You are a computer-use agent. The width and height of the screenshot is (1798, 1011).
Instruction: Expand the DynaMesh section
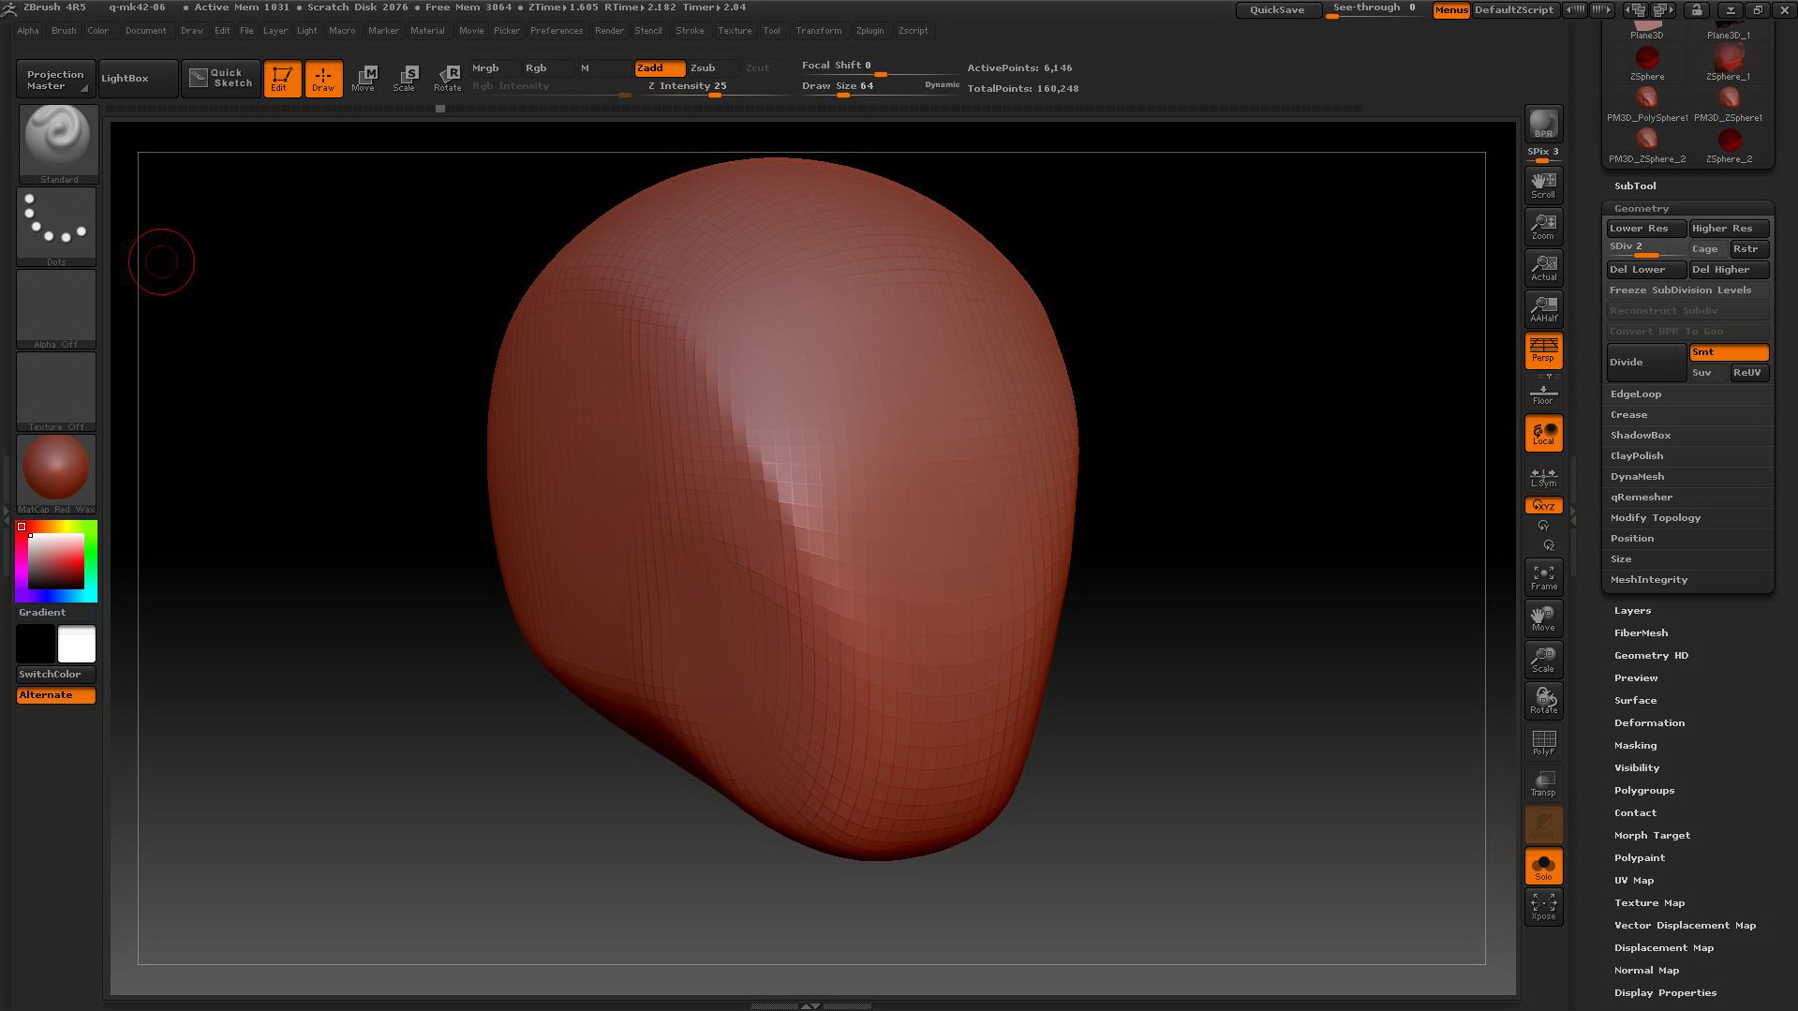coord(1637,477)
